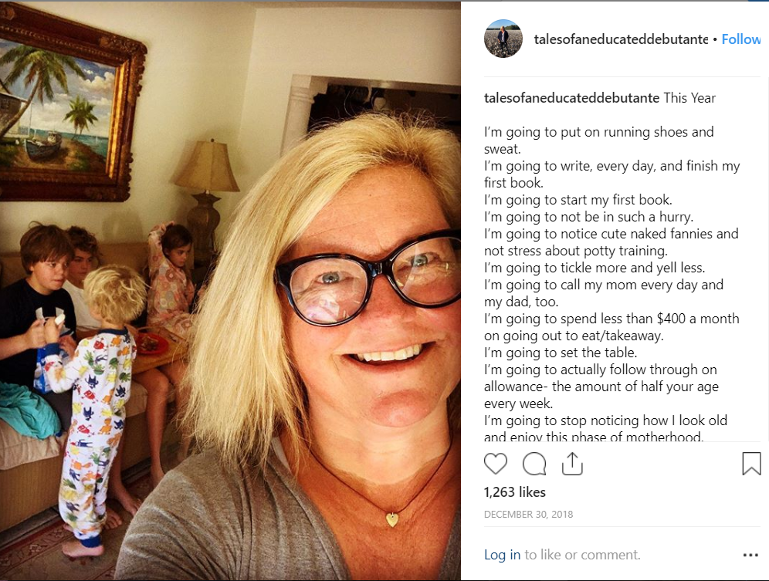Click the caption line about $400 a month
This screenshot has width=769, height=581.
611,327
